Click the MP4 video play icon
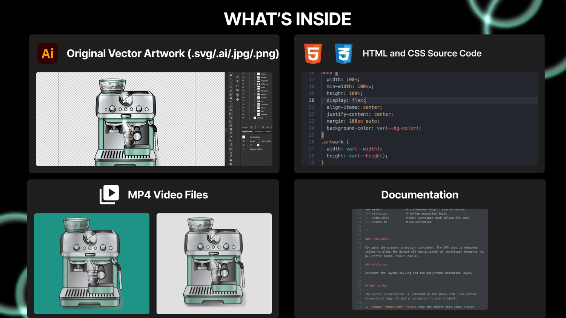This screenshot has width=566, height=318. tap(109, 195)
